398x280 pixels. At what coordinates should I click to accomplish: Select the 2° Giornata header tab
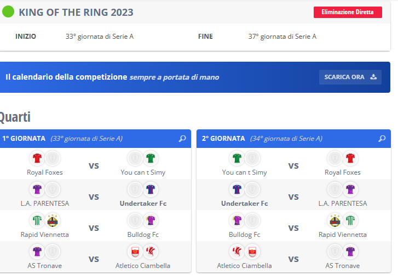coord(223,139)
